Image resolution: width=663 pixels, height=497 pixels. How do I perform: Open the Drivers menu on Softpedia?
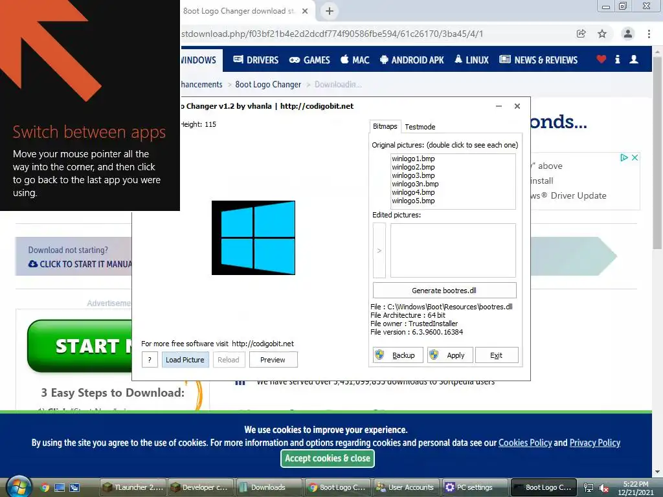pos(256,60)
